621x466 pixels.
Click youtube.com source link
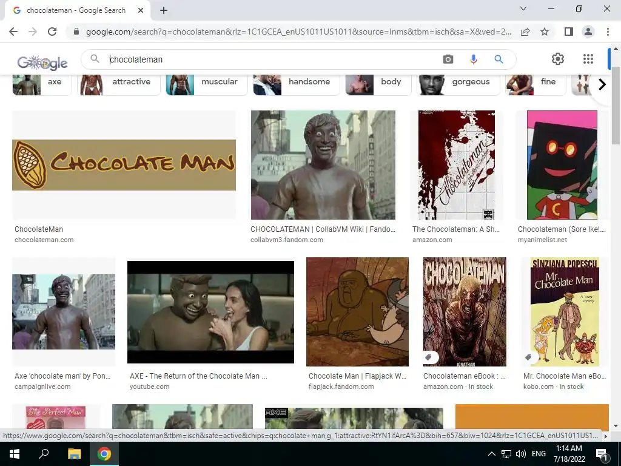click(x=149, y=387)
